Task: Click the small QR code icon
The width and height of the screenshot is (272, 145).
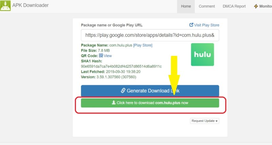Action: pos(101,55)
